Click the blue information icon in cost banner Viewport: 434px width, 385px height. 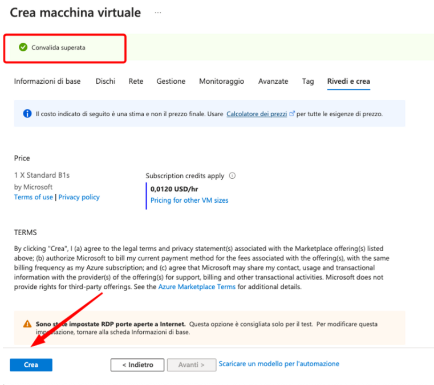pyautogui.click(x=27, y=114)
